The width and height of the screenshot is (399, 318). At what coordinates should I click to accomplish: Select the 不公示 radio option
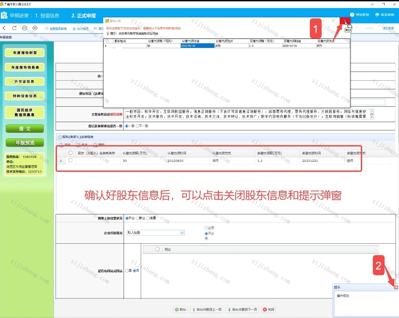click(x=206, y=234)
